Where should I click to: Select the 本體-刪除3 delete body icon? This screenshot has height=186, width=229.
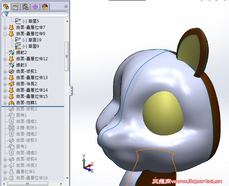12,128
